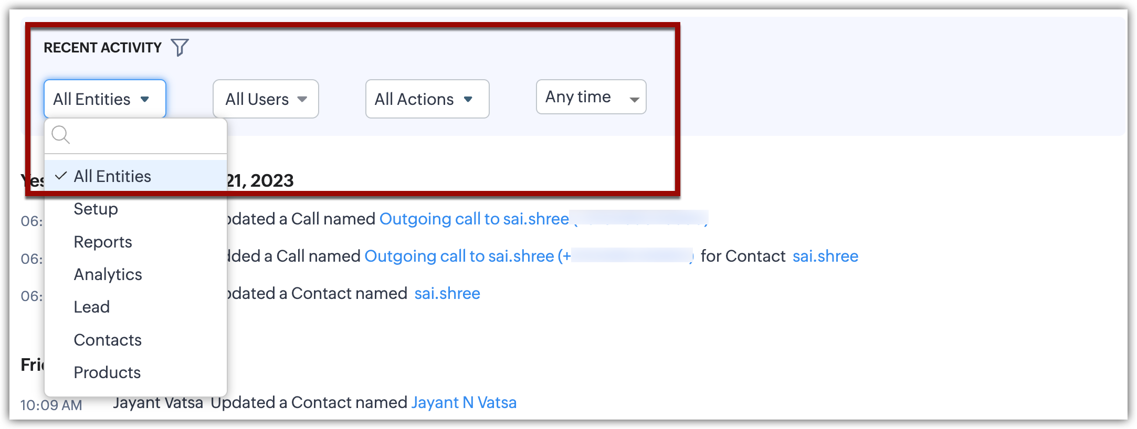Open the updated Outgoing call to sai.shree link
Image resolution: width=1137 pixels, height=429 pixels.
474,219
